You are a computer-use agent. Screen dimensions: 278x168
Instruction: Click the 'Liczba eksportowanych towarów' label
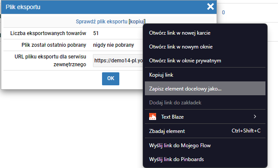tap(48, 33)
